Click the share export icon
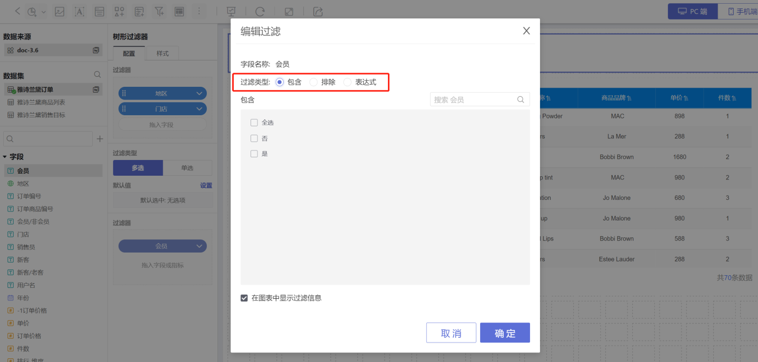The height and width of the screenshot is (362, 758). click(x=317, y=11)
